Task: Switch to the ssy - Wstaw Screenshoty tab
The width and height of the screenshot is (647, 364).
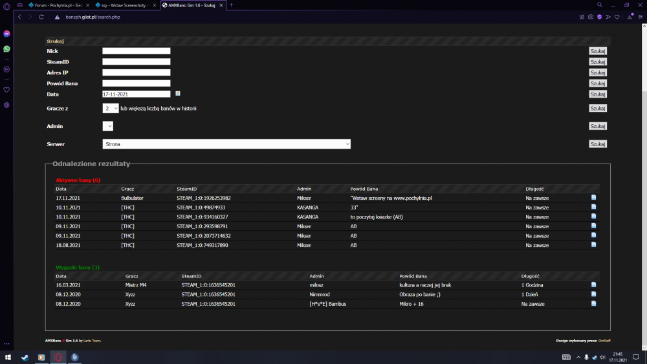Action: tap(125, 5)
